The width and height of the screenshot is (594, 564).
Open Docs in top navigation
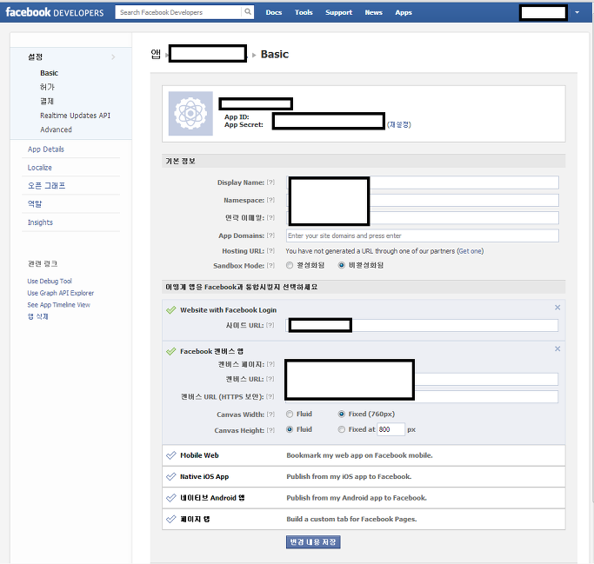(273, 12)
